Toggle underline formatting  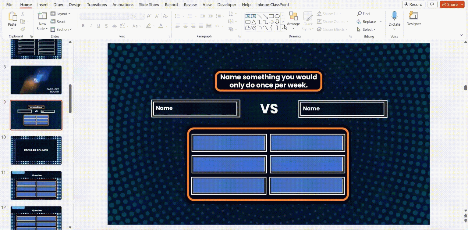point(98,26)
